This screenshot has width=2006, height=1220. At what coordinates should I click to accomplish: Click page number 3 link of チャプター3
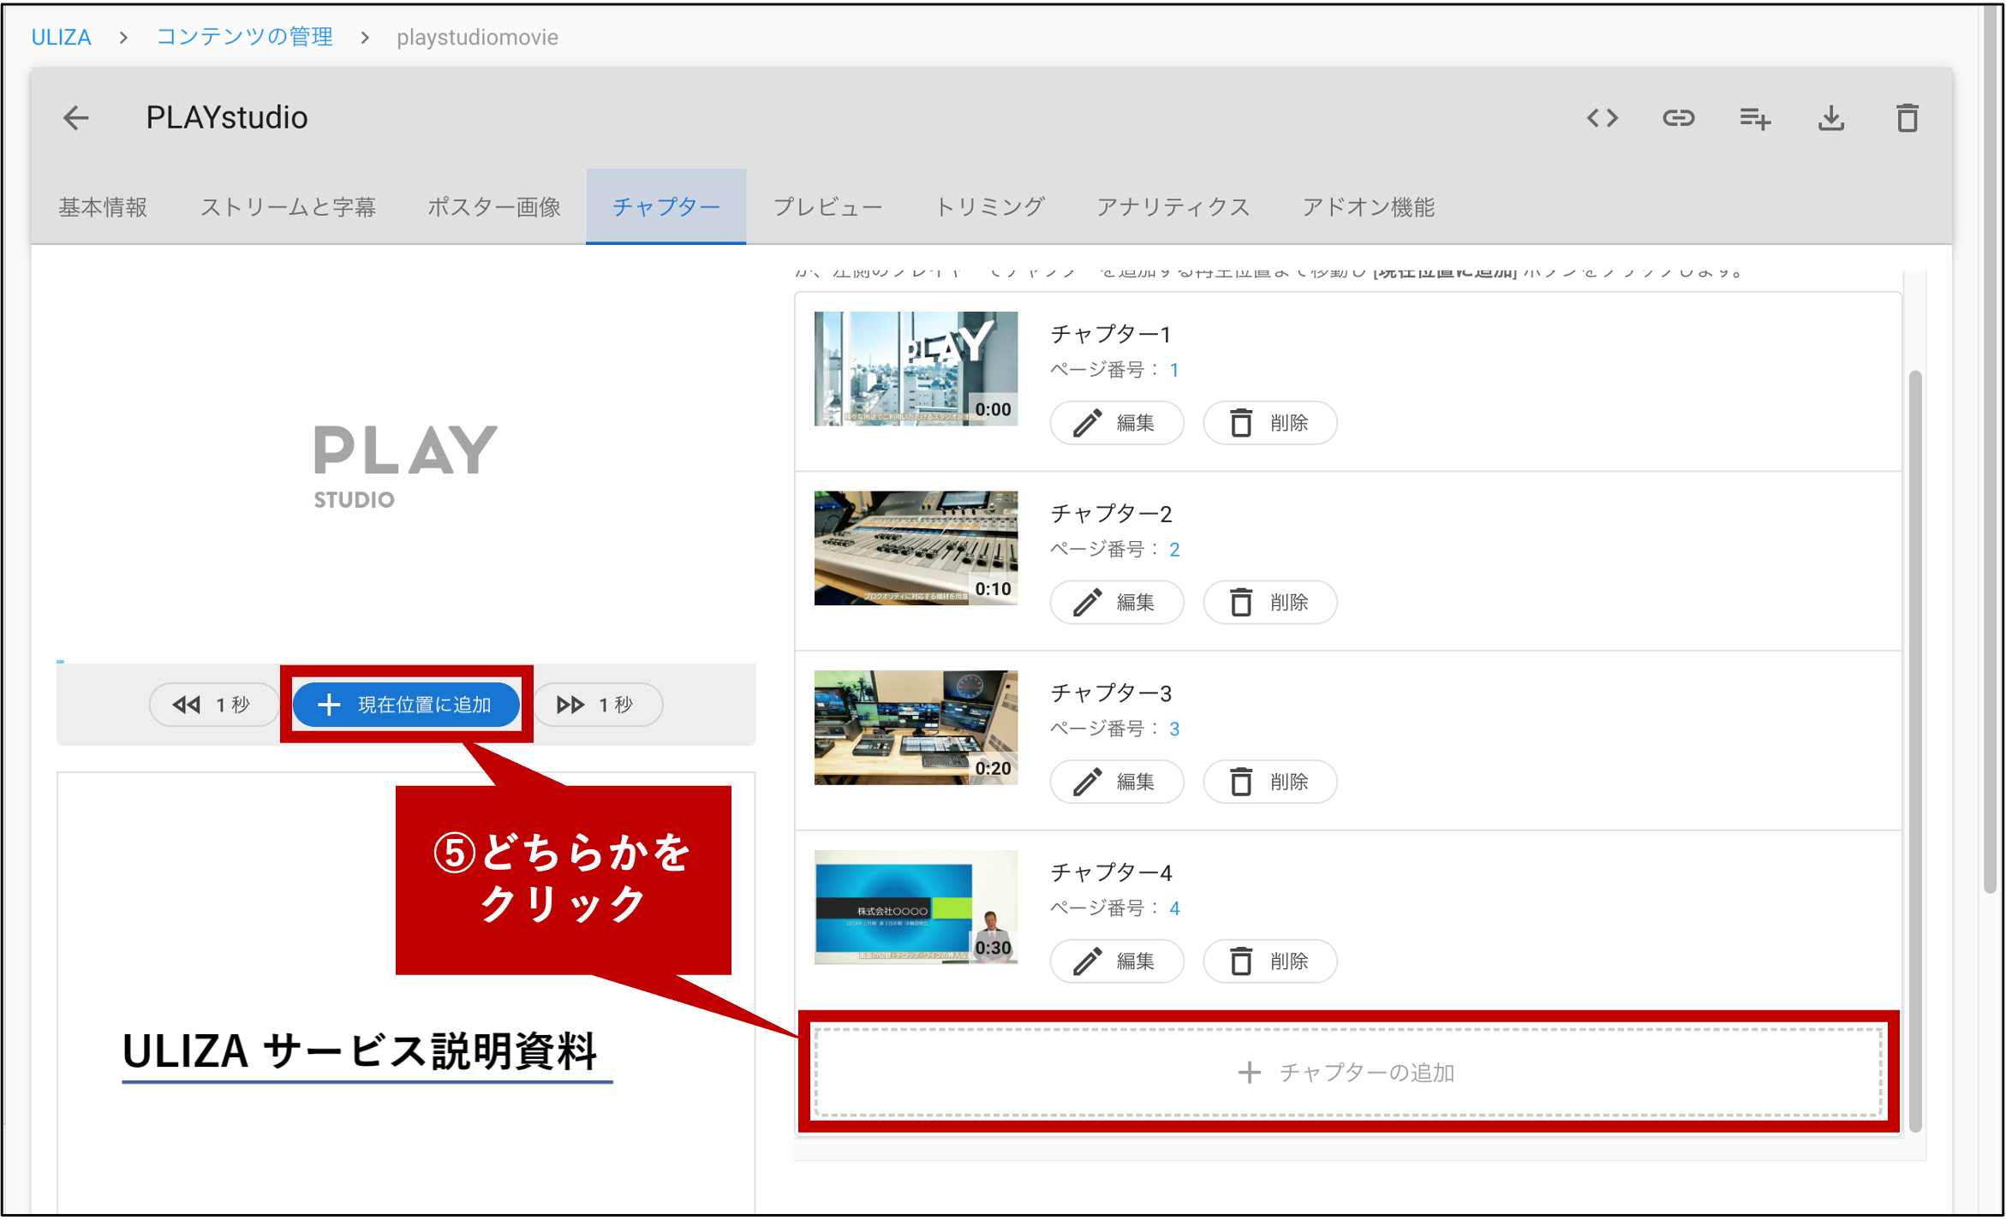1174,729
